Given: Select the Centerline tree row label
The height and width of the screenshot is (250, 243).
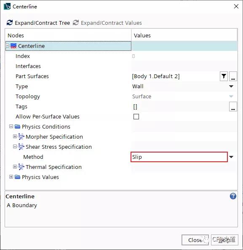Looking at the screenshot, I should (x=32, y=46).
